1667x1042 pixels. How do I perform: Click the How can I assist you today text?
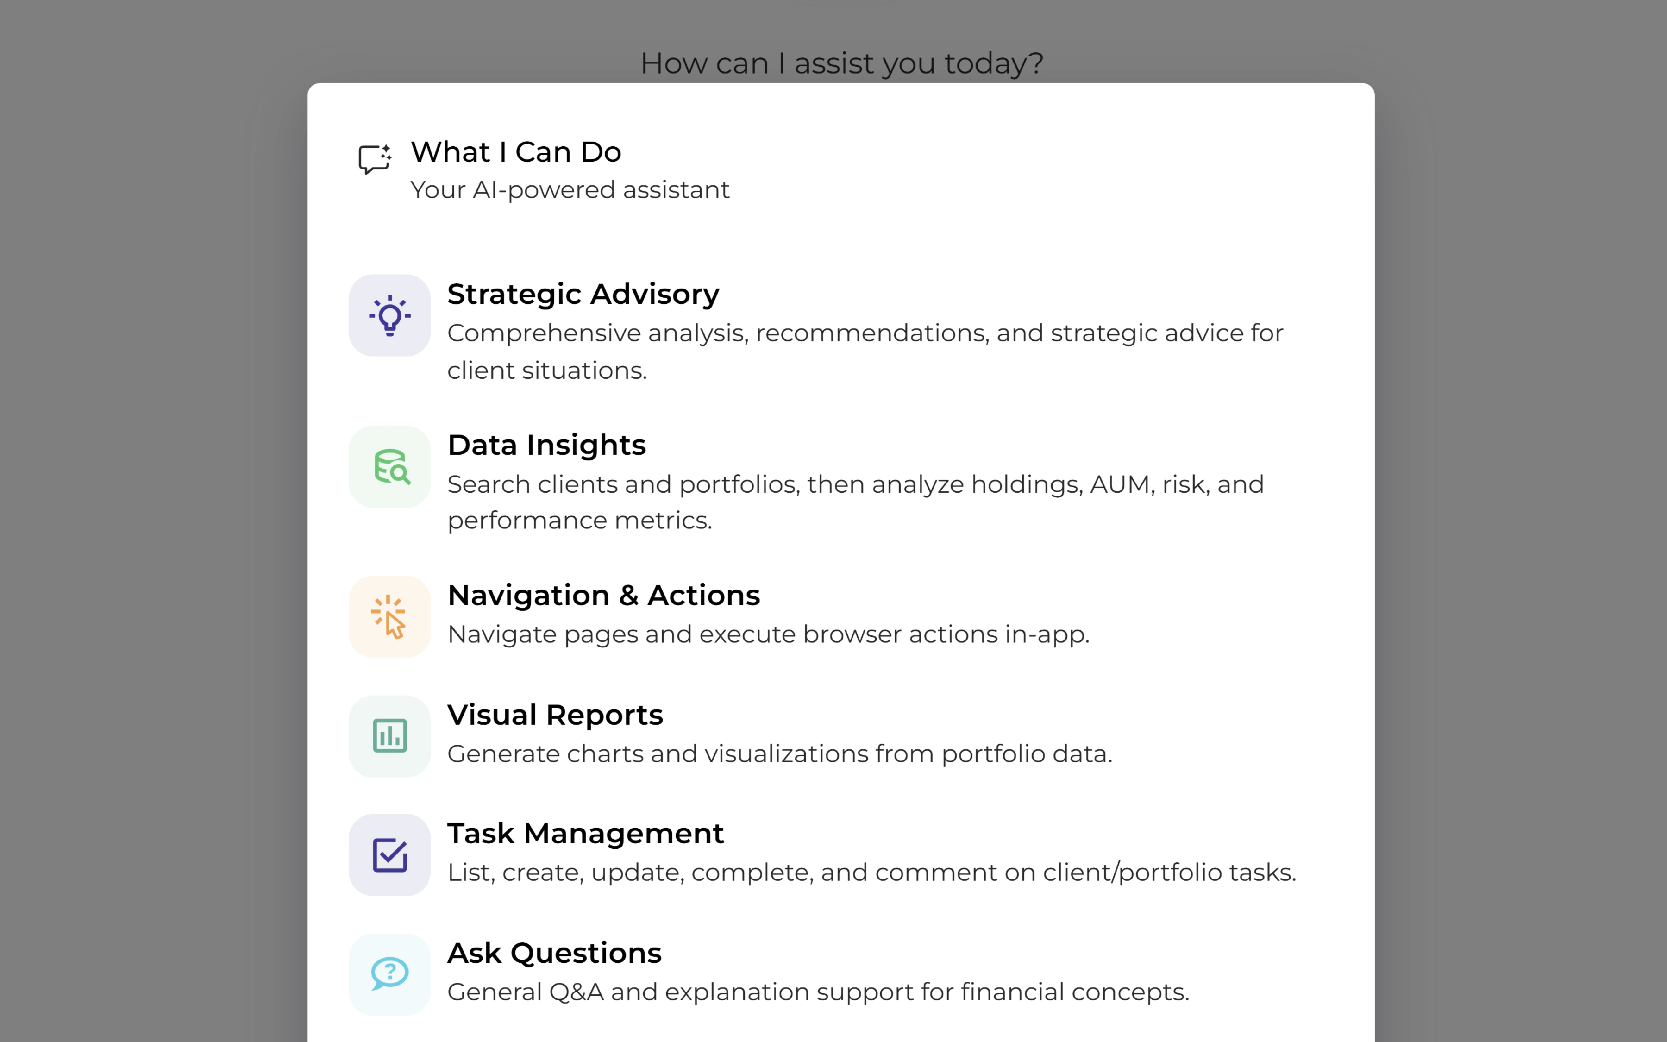pyautogui.click(x=842, y=62)
